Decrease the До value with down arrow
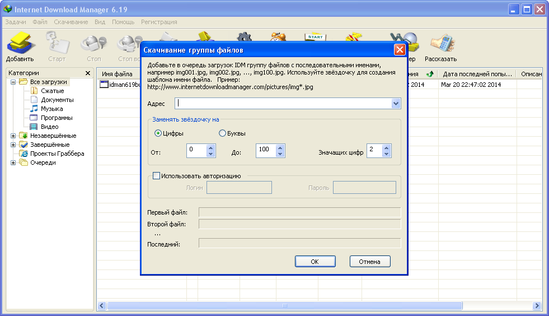549x316 pixels. tap(280, 154)
